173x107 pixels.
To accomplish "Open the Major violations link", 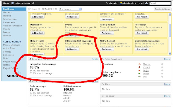I will click(x=146, y=71).
